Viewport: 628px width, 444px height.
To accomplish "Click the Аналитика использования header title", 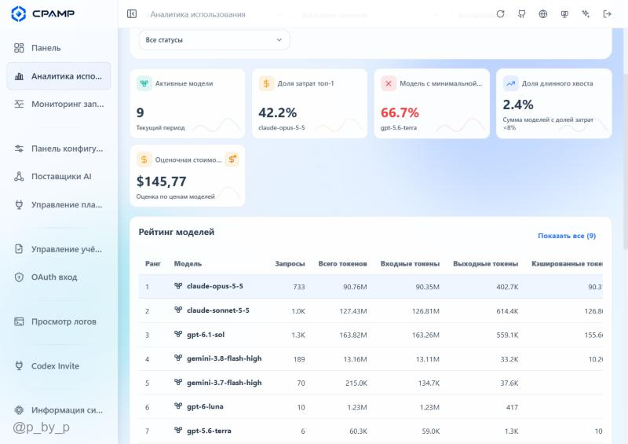I will tap(198, 14).
